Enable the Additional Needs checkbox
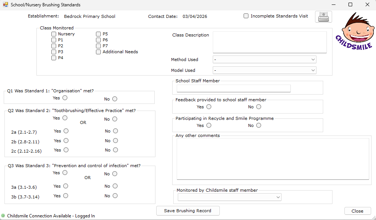This screenshot has width=376, height=220. click(99, 52)
